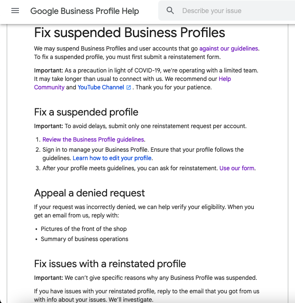Click the 'Pictures of the front of the shop' bullet

click(x=84, y=229)
